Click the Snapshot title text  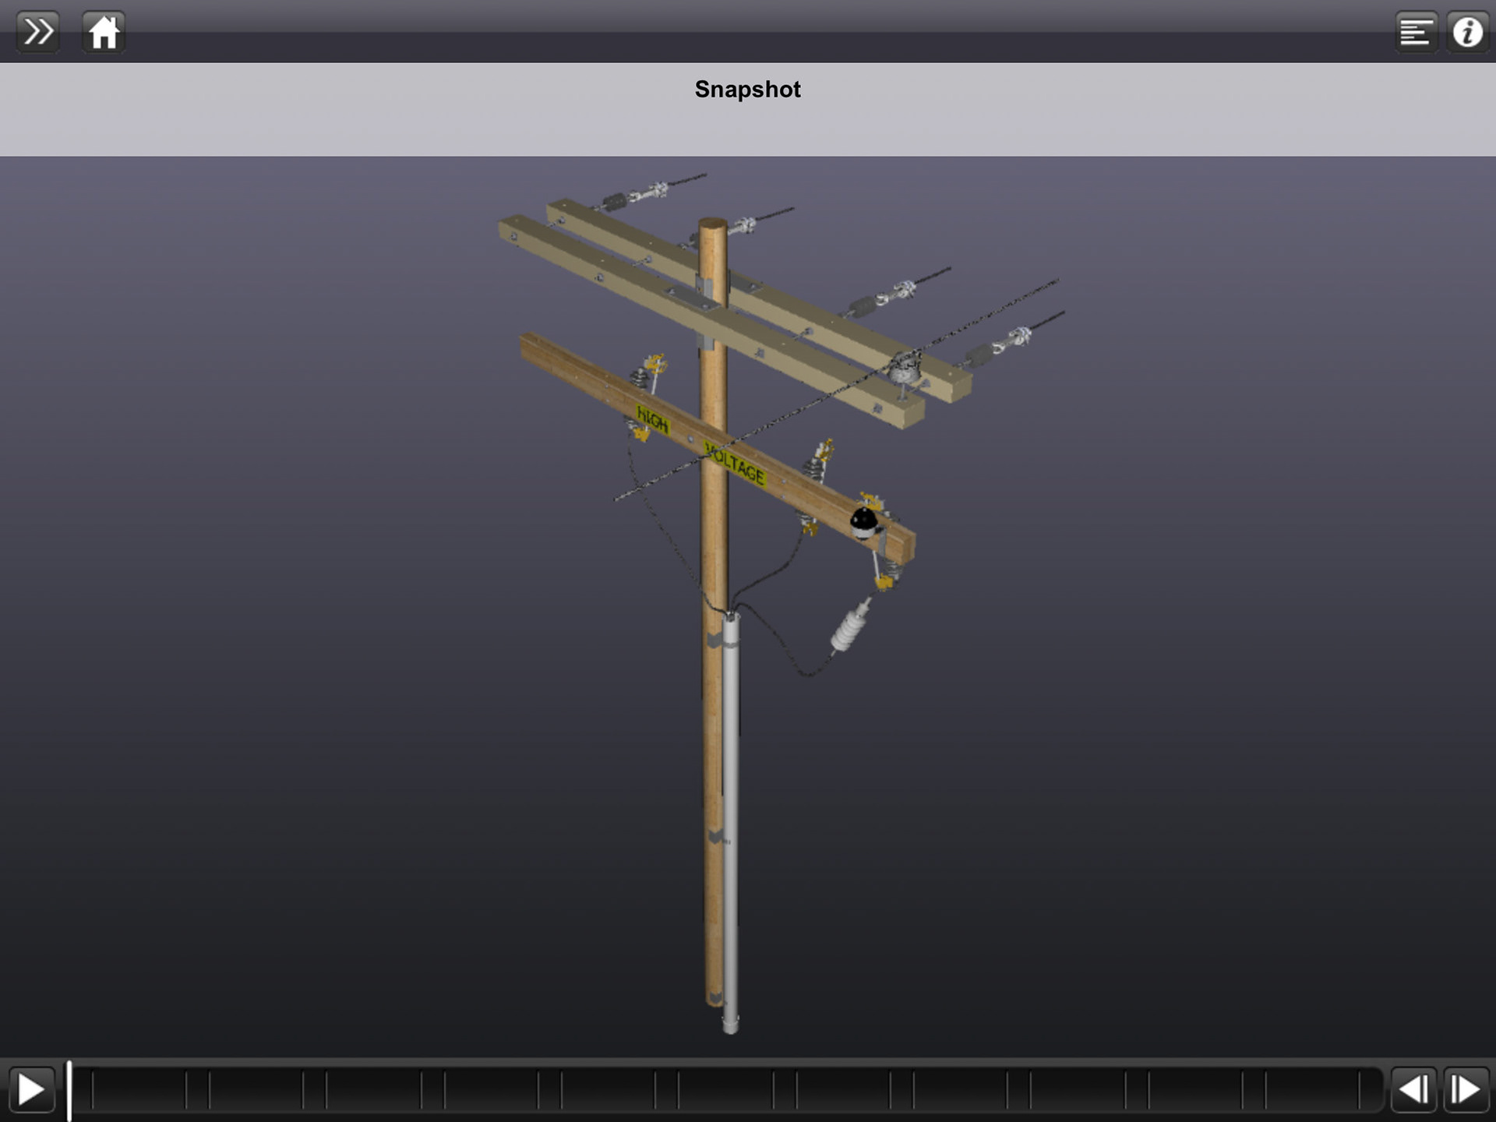point(747,90)
